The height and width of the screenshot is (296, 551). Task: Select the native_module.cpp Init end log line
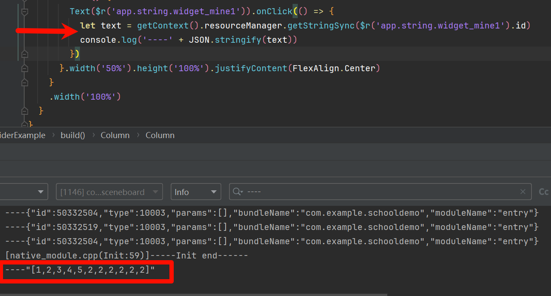point(127,255)
